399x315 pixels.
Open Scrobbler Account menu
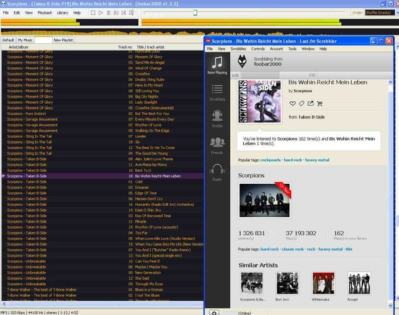[277, 49]
